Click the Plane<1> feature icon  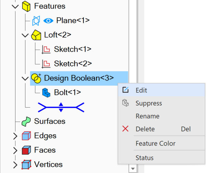[x=36, y=21]
